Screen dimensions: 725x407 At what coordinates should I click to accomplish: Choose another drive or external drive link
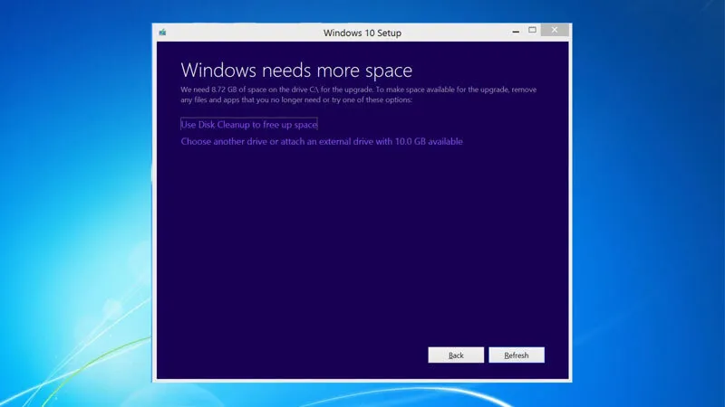[322, 142]
